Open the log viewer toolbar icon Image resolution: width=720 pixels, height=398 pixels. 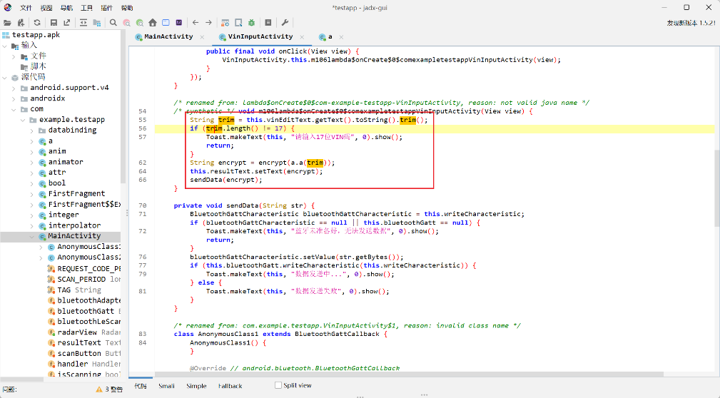[x=268, y=23]
